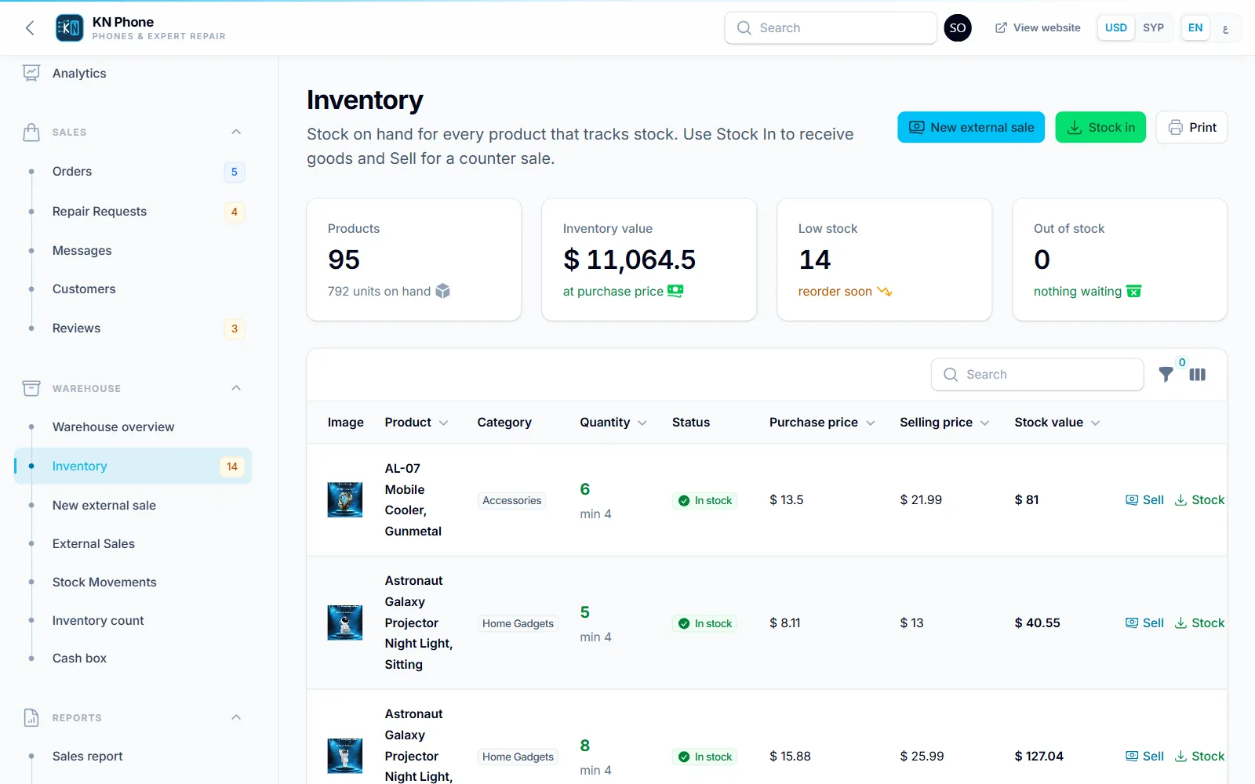1255x784 pixels.
Task: Sell AL-07 Mobile Cooler from its row
Action: 1144,500
